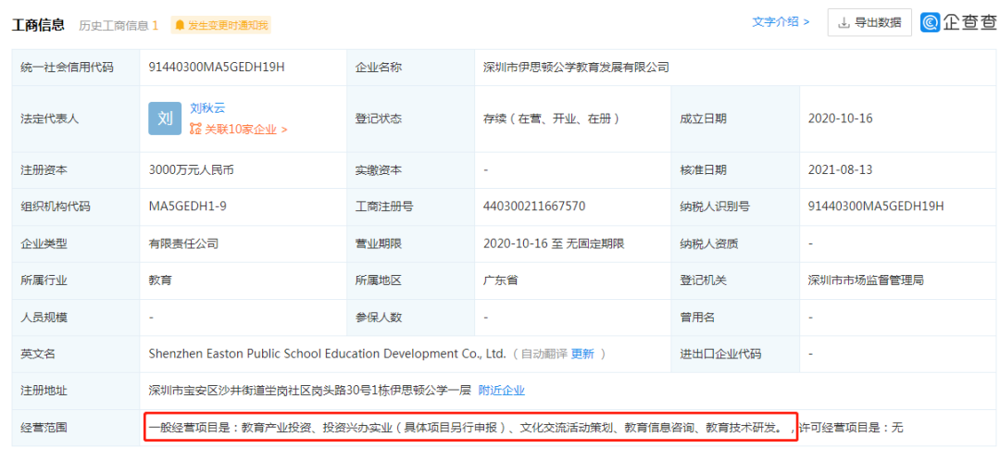Click the 参保人数 label
The height and width of the screenshot is (449, 1000).
click(379, 317)
